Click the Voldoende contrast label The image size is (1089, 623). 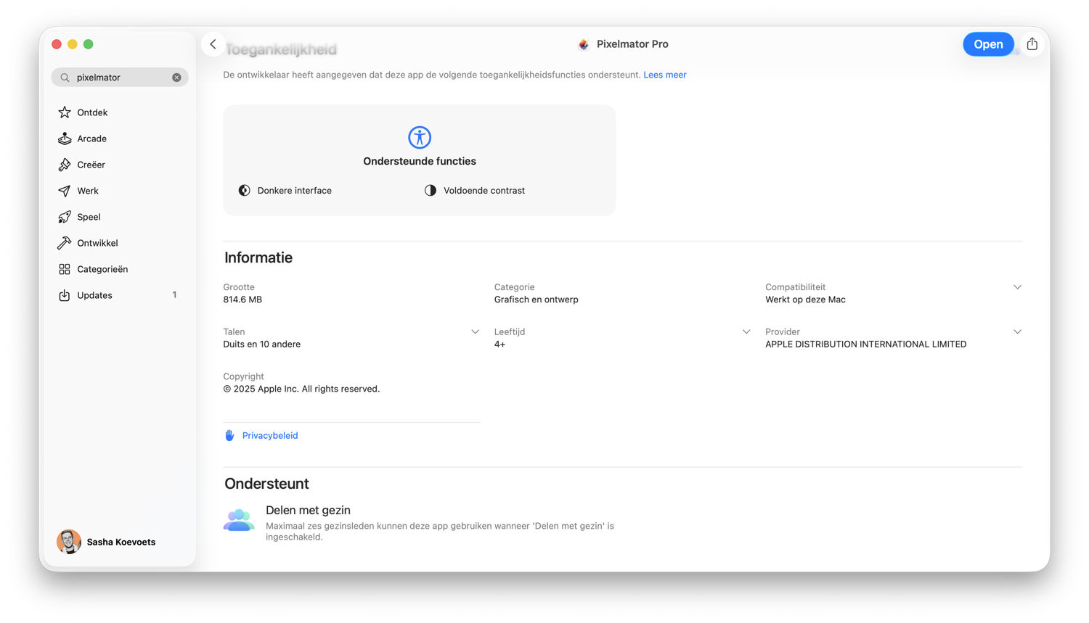pyautogui.click(x=484, y=191)
